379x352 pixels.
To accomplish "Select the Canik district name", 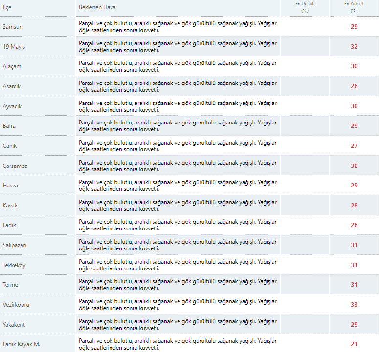I will coord(10,146).
